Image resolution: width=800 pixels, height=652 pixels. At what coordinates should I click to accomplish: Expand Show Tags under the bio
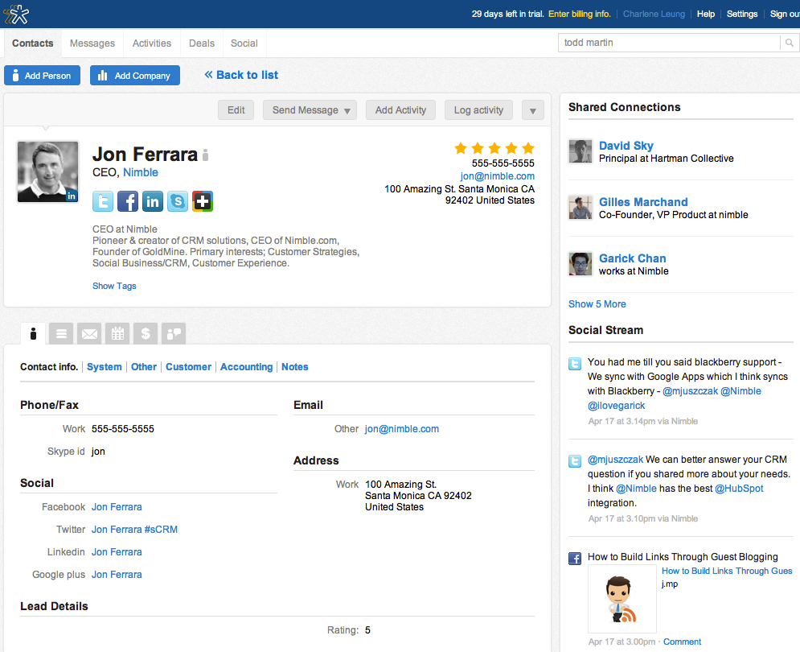tap(114, 286)
